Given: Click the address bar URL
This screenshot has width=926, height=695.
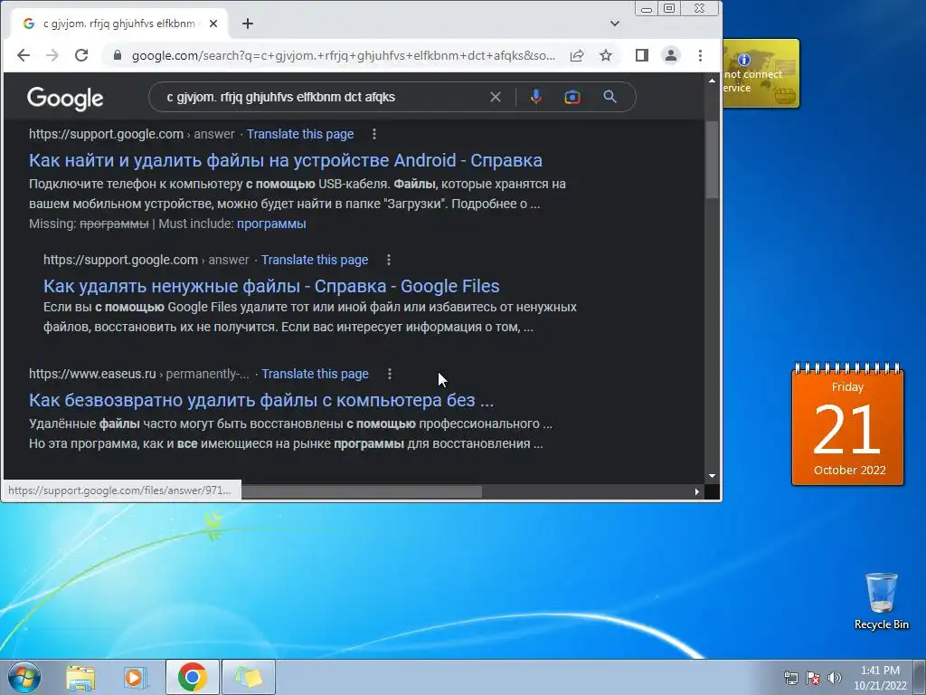Looking at the screenshot, I should click(x=343, y=55).
